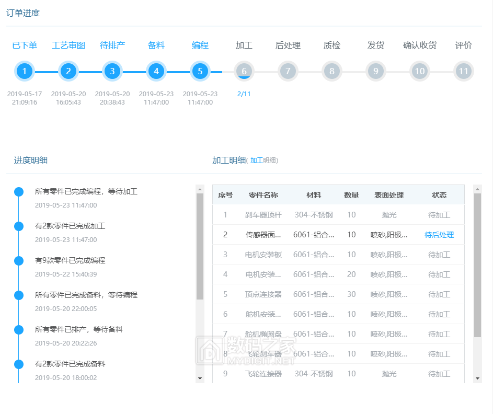Viewport: 493px width, 414px height.
Task: Click step 1 circle for 已下单
Action: 25,72
